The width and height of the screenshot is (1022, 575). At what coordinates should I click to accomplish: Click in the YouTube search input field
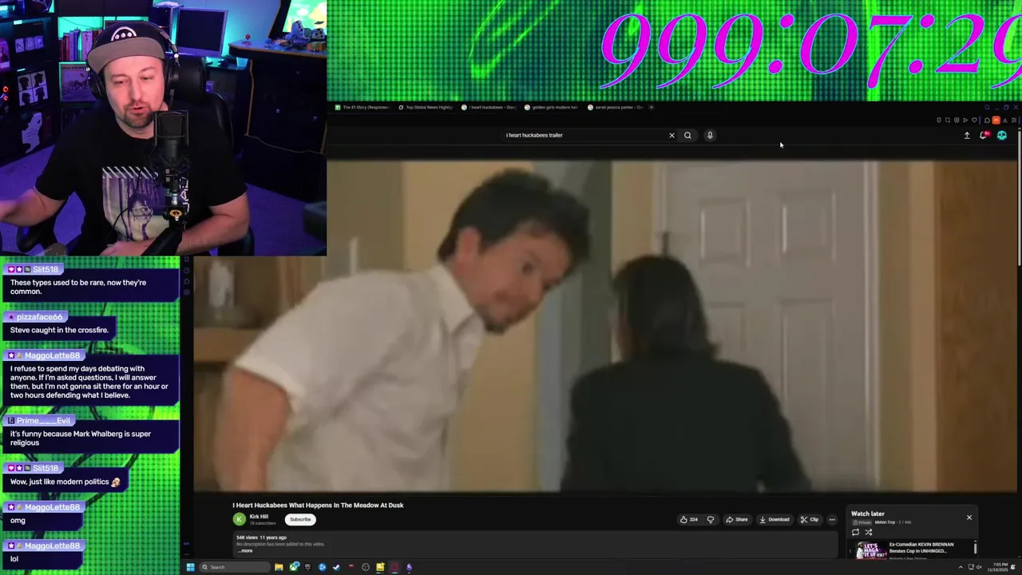pos(584,135)
